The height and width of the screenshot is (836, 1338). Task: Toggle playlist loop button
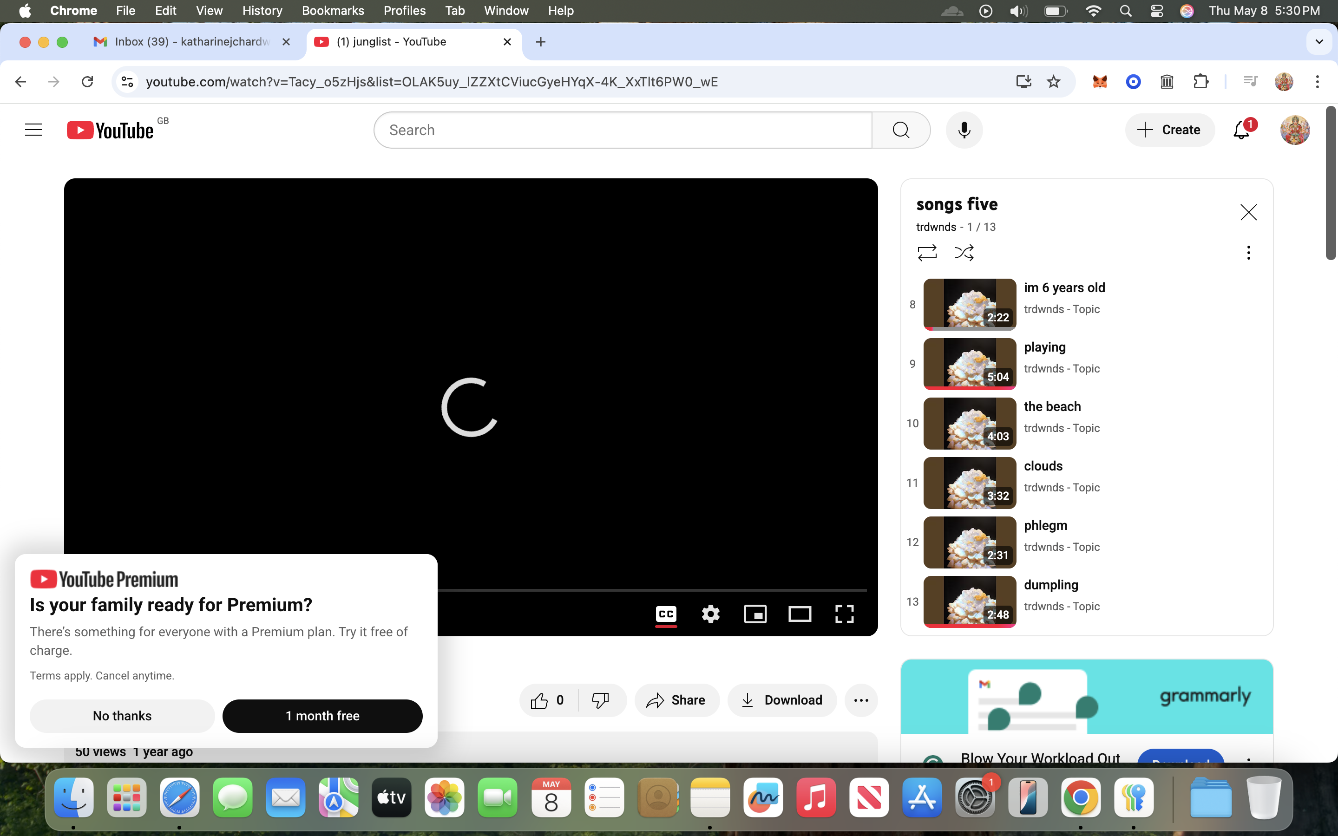[927, 253]
